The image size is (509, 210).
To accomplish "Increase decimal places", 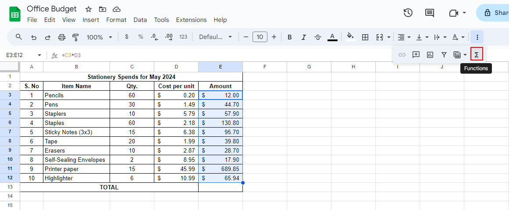I will (x=169, y=37).
